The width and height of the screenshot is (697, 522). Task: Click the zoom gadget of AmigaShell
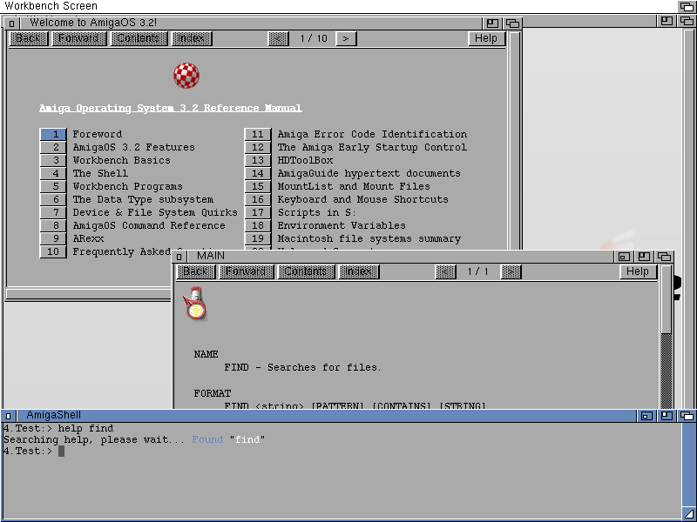pyautogui.click(x=667, y=416)
